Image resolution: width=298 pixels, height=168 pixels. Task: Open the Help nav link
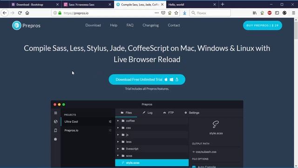(114, 25)
